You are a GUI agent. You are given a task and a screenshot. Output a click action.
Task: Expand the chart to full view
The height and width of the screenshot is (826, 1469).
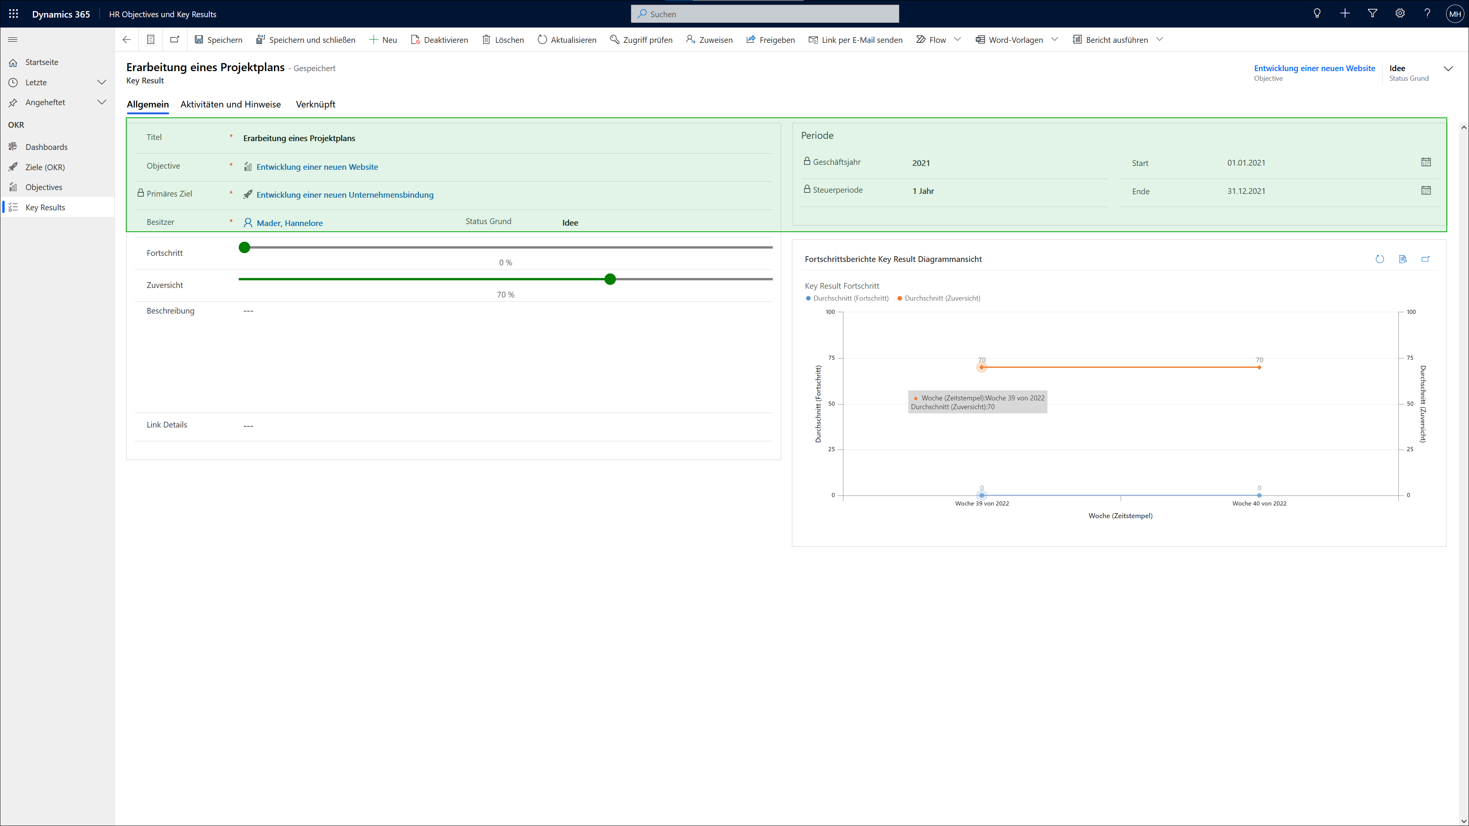coord(1426,259)
